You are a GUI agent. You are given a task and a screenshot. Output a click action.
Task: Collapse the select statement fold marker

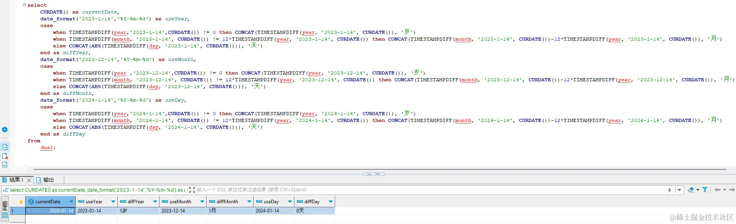[25, 5]
